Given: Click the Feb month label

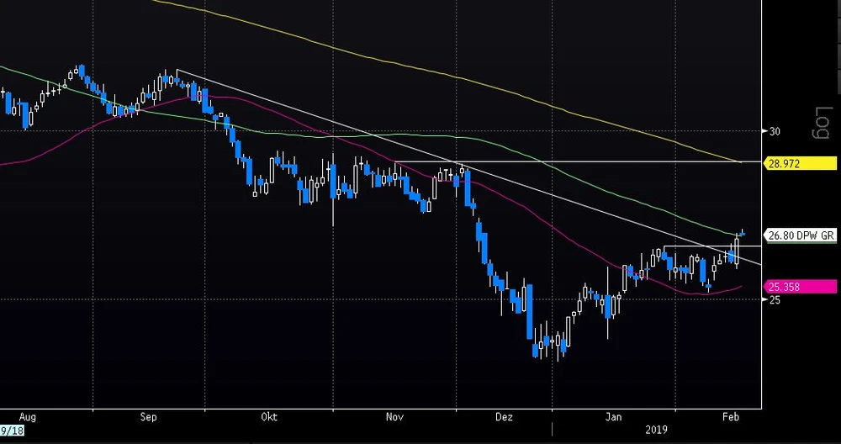Looking at the screenshot, I should pos(731,417).
